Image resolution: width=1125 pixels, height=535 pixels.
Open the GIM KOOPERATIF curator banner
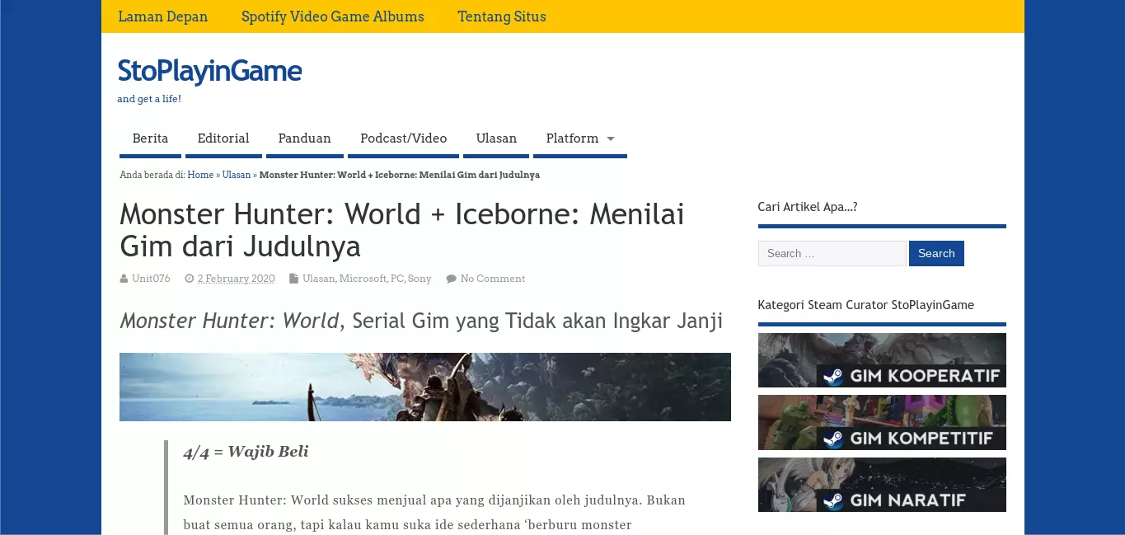point(882,360)
